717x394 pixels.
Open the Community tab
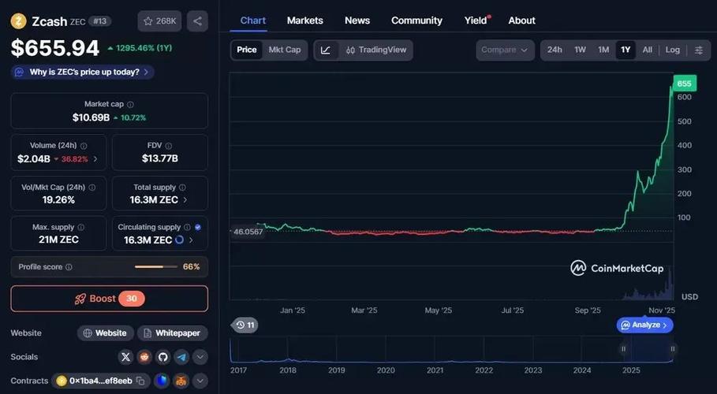click(416, 20)
